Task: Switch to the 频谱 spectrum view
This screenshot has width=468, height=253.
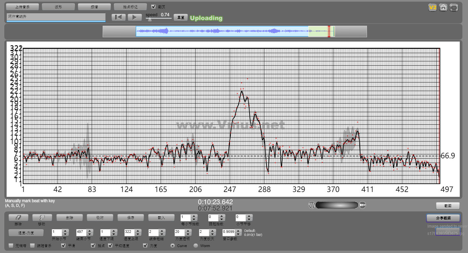Action: 94,7
